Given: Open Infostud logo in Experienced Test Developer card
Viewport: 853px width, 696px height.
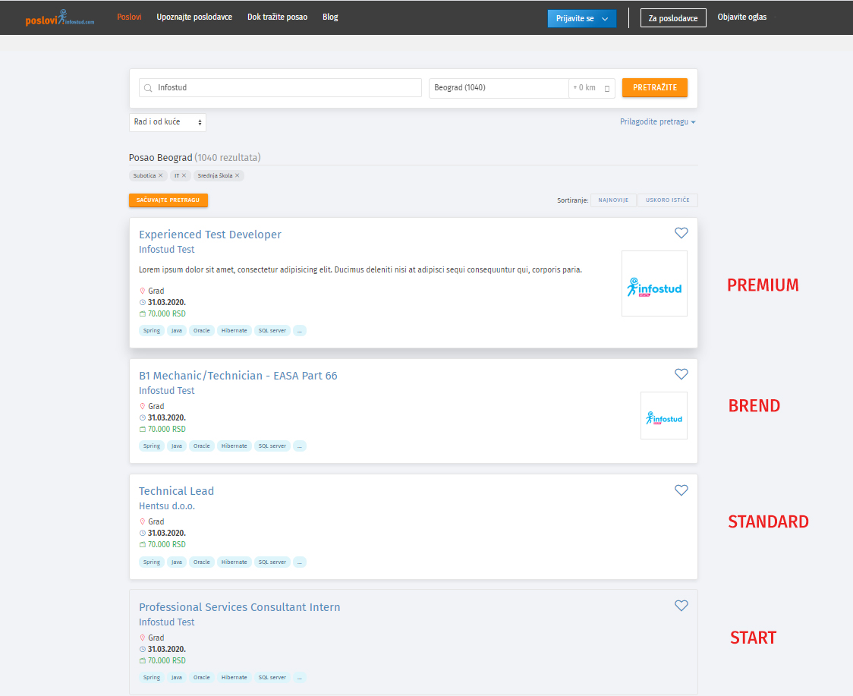Looking at the screenshot, I should pyautogui.click(x=654, y=284).
